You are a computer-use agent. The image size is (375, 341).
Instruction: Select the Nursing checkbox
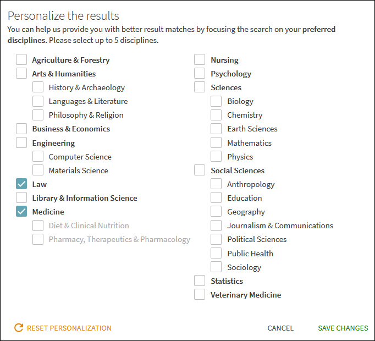pos(200,60)
